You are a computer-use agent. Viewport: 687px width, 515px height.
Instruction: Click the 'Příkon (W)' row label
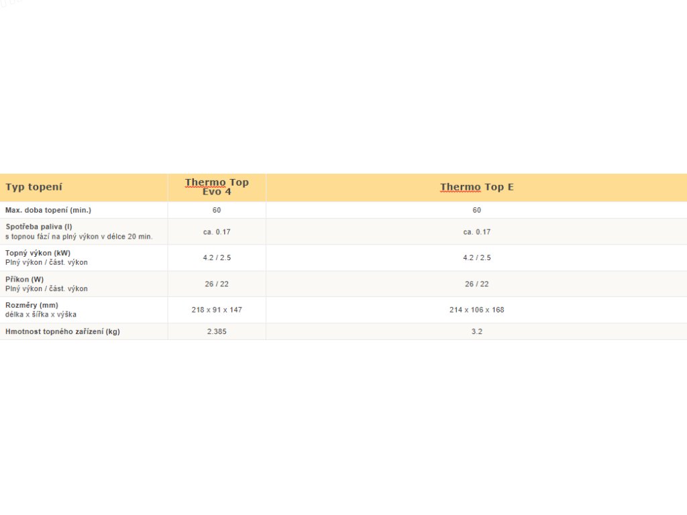pyautogui.click(x=25, y=280)
